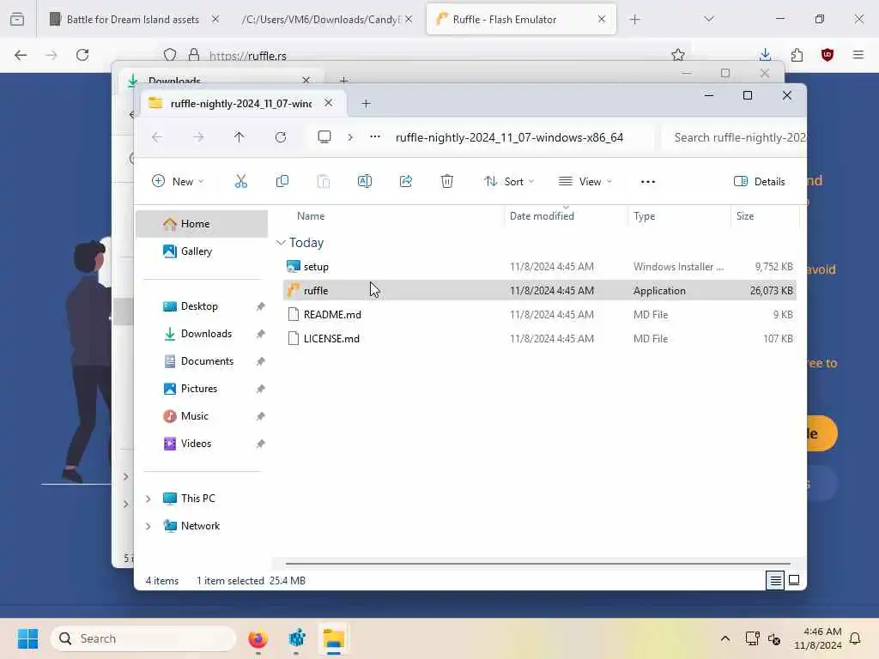Click the Search ruffle-nightly folder field

[734, 137]
